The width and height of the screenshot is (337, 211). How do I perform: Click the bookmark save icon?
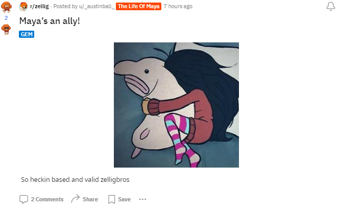(x=111, y=199)
